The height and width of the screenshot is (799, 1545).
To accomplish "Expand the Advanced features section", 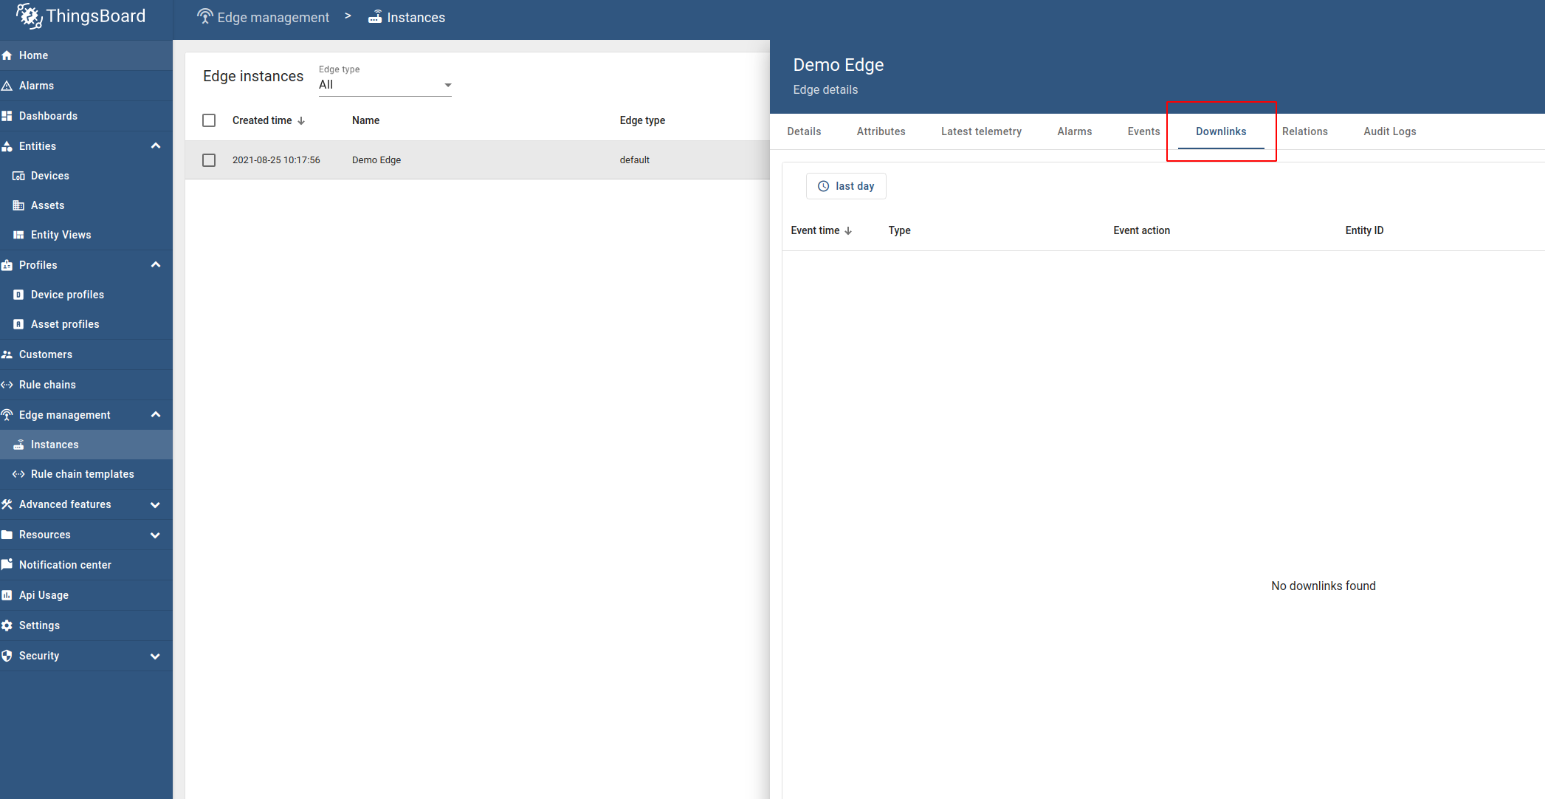I will pos(155,504).
